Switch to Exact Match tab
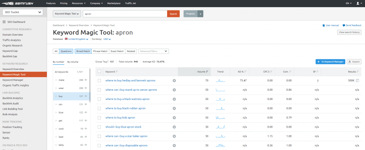 tap(117, 51)
